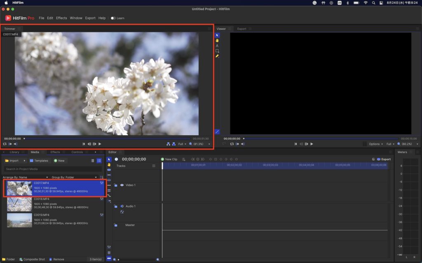Click the timeline zoom-in magnifier icon
This screenshot has height=263, width=422.
tap(157, 259)
